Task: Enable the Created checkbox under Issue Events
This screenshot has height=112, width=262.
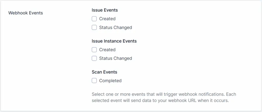Action: (94, 19)
